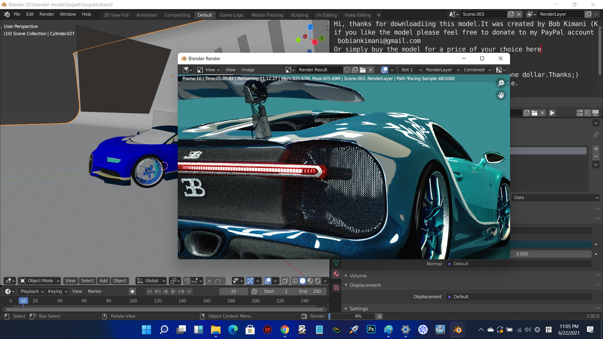Viewport: 603px width, 339px height.
Task: Open the Texture properties tab
Action: [336, 288]
